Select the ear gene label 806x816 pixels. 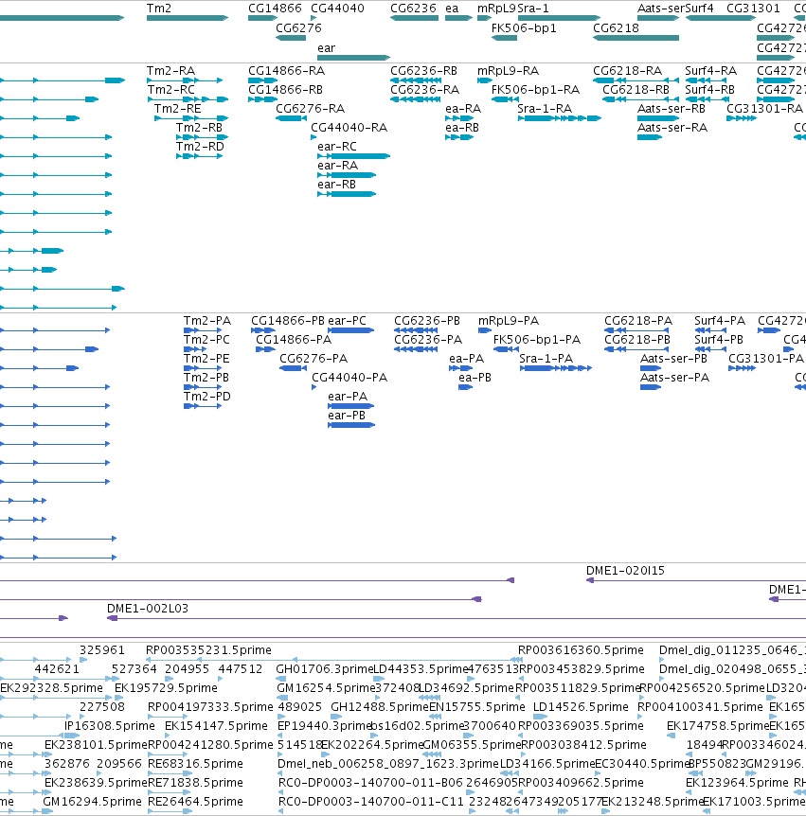click(x=327, y=48)
